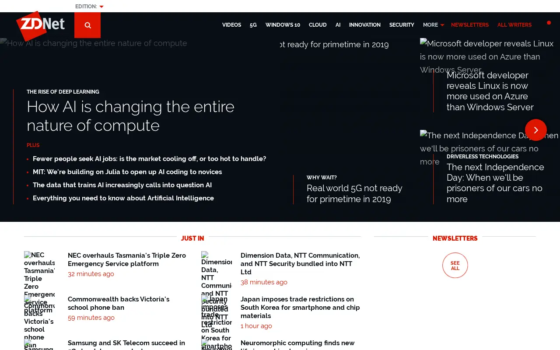Open 'The next Independence Day' headline
The image size is (560, 350).
coord(495,183)
